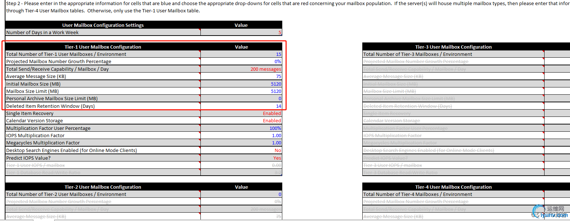The height and width of the screenshot is (221, 570).
Task: Open the Desktop Search Engines Enabled 'No' dropdown
Action: (x=241, y=151)
